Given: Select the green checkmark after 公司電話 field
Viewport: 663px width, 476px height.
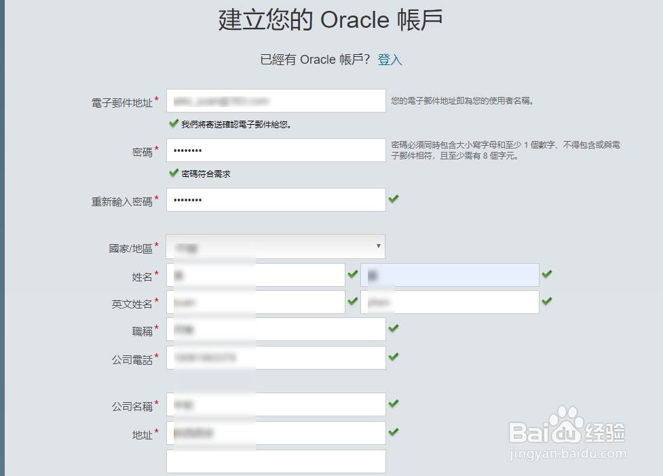Looking at the screenshot, I should [394, 357].
